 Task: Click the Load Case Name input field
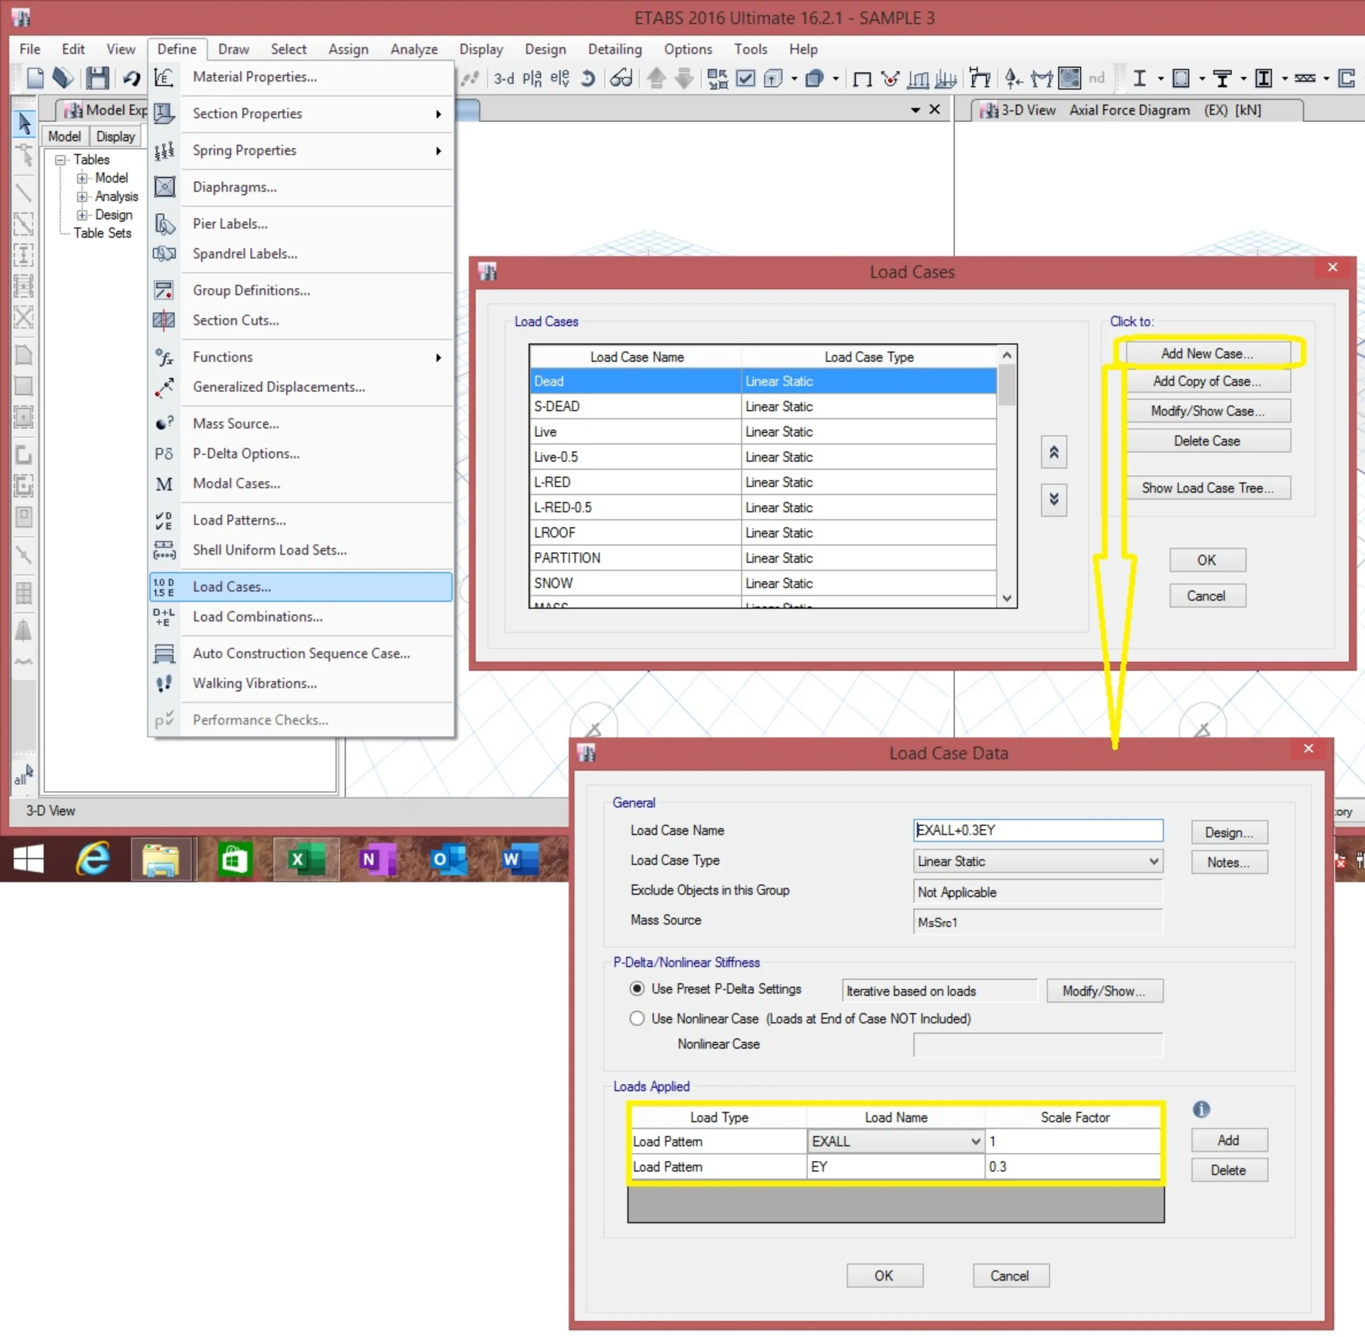[1037, 830]
